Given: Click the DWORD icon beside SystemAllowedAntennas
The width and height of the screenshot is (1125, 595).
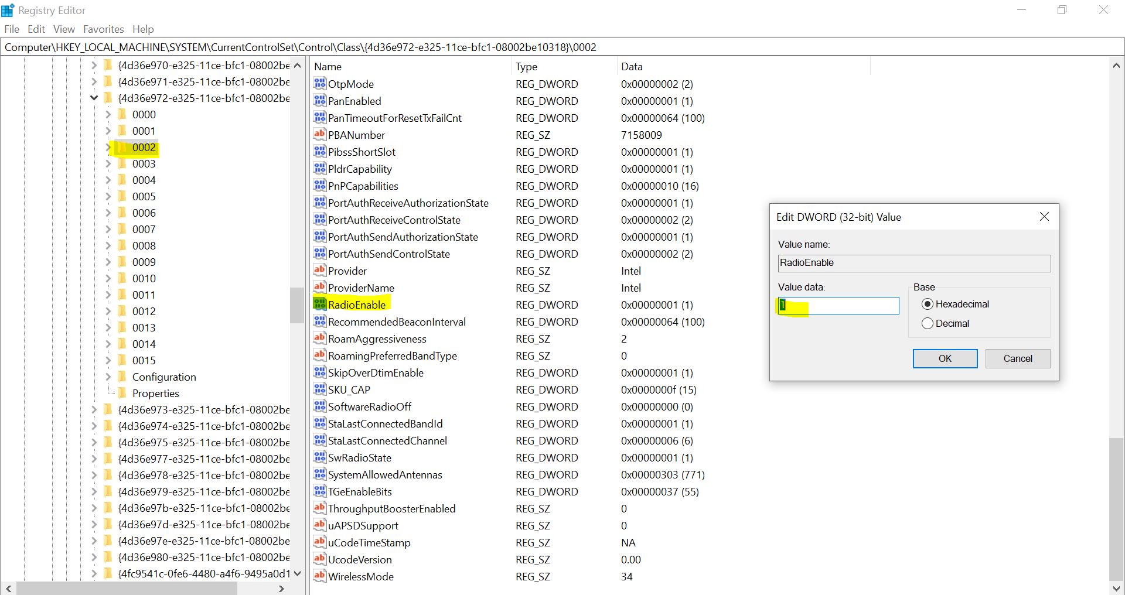Looking at the screenshot, I should click(x=319, y=474).
